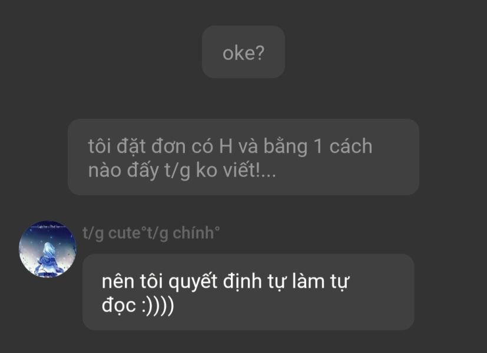This screenshot has height=353, width=487.
Task: Click the small caption text atop the avatar
Action: (x=48, y=227)
